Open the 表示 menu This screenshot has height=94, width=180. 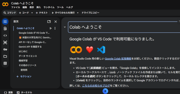point(32,7)
